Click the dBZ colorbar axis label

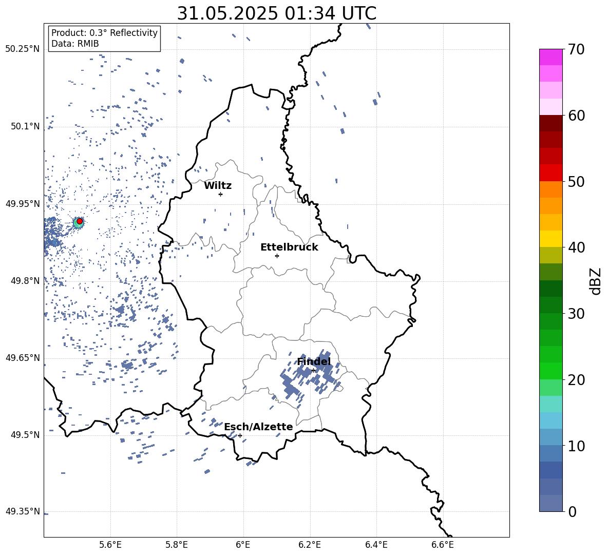point(596,281)
